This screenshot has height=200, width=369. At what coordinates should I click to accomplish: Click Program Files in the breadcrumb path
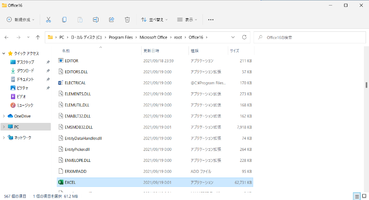coord(121,37)
